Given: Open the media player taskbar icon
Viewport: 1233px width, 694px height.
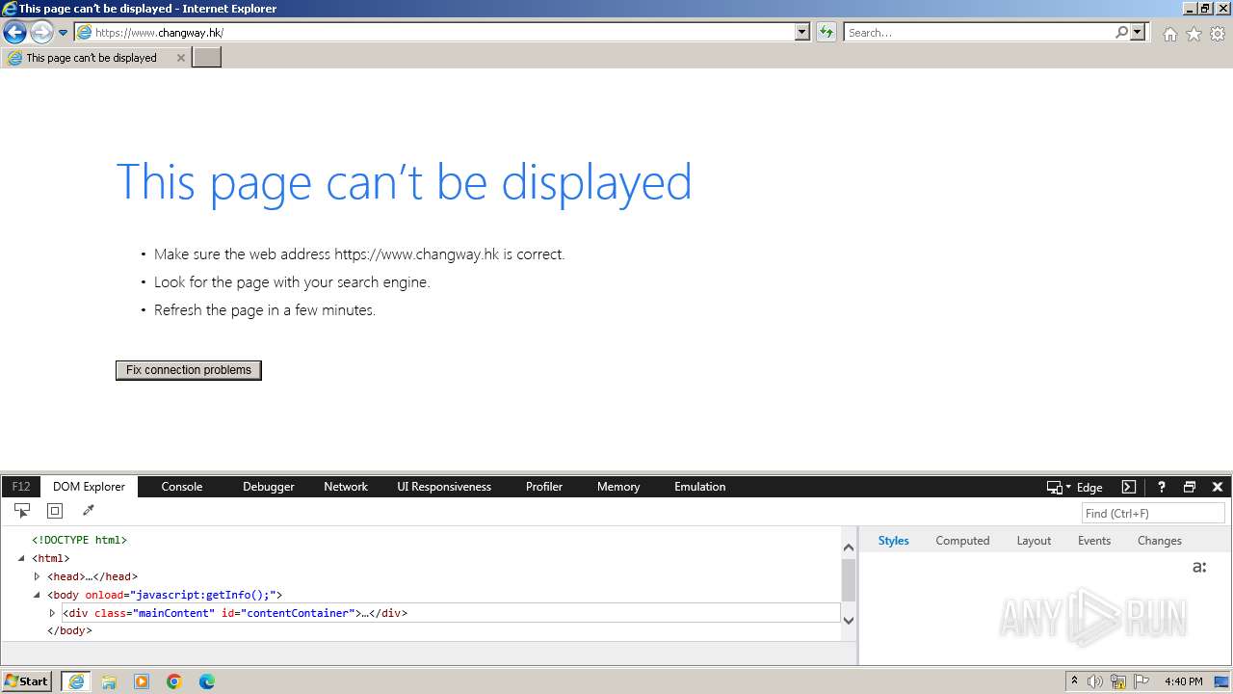Looking at the screenshot, I should click(x=142, y=681).
